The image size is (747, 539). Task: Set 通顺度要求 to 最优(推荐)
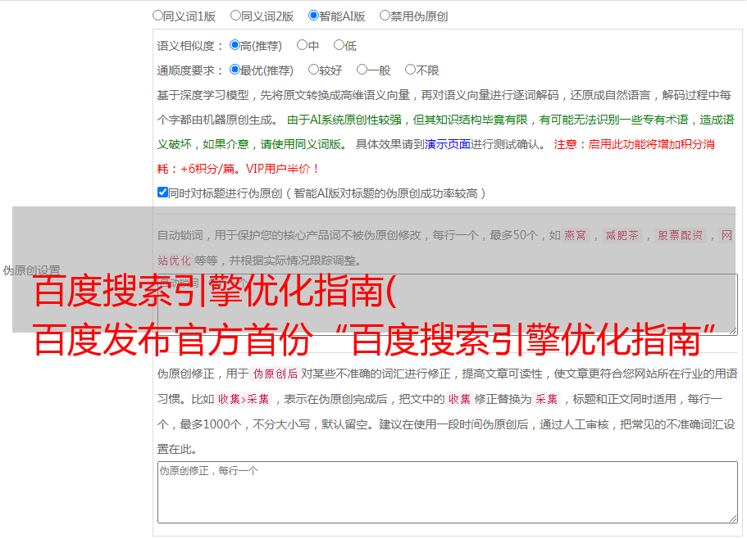coord(235,70)
